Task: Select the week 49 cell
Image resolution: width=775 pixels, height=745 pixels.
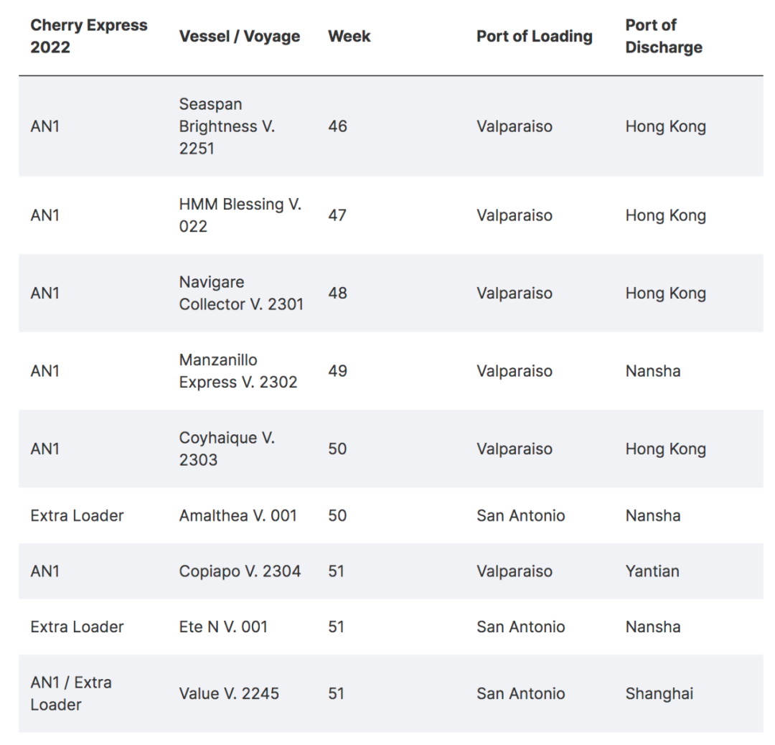Action: pos(337,371)
